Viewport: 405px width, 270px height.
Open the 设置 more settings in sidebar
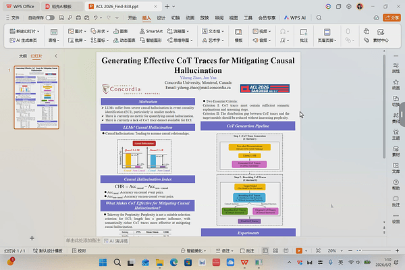click(396, 218)
